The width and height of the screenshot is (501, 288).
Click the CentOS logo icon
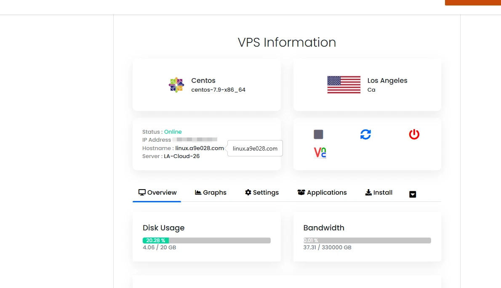(176, 85)
